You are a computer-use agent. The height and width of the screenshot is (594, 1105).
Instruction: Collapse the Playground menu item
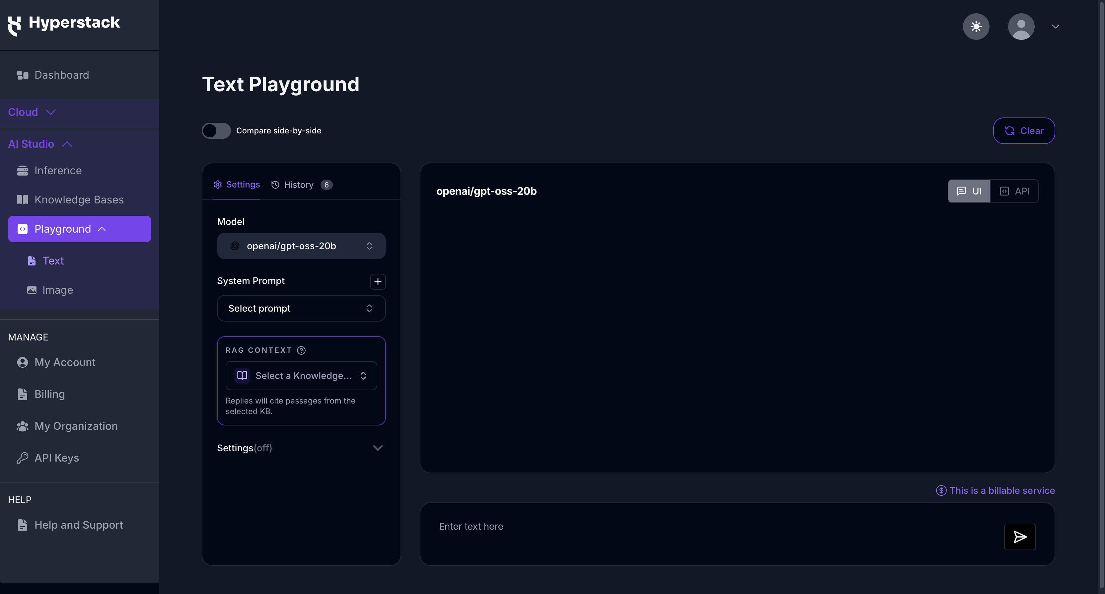point(79,229)
